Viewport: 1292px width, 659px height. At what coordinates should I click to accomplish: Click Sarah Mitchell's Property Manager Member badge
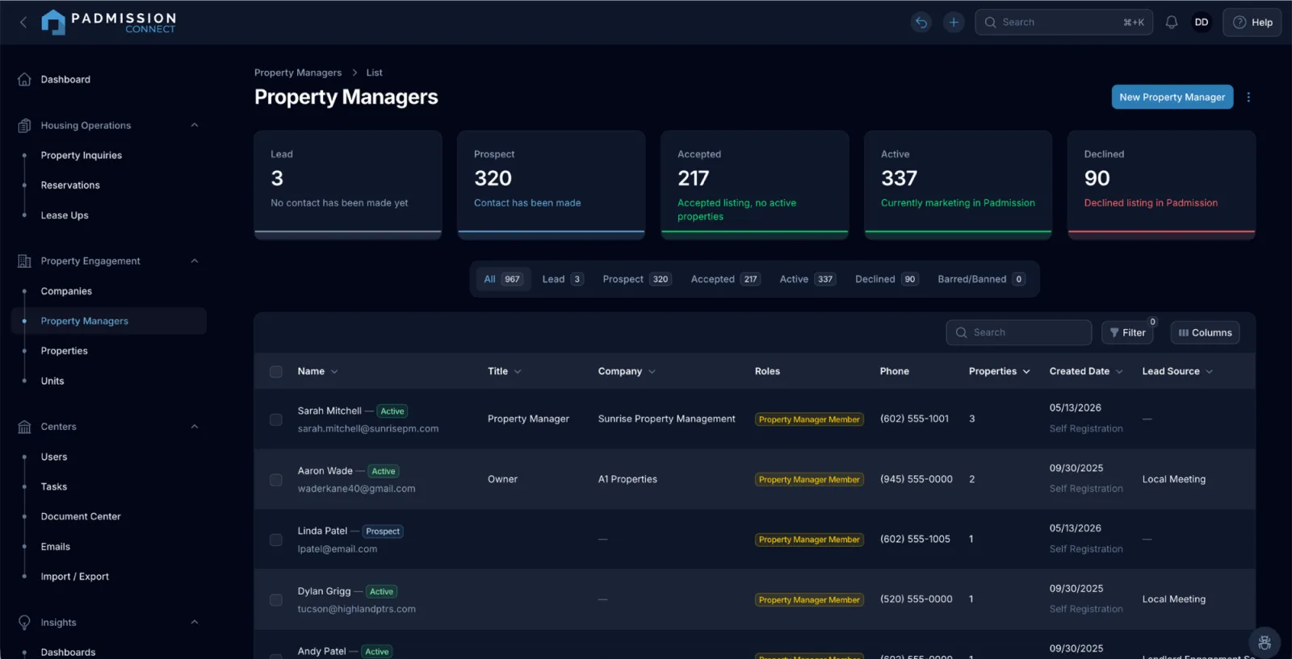[809, 419]
